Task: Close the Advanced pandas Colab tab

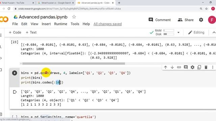Action: (113, 3)
